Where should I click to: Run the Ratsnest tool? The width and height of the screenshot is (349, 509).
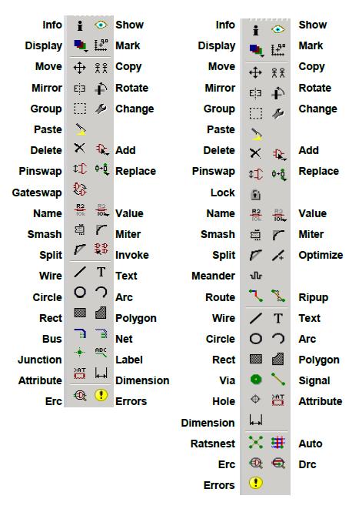(256, 442)
